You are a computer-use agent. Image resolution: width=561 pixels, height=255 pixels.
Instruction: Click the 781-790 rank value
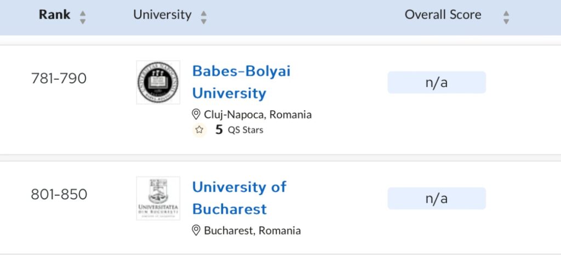click(x=59, y=78)
